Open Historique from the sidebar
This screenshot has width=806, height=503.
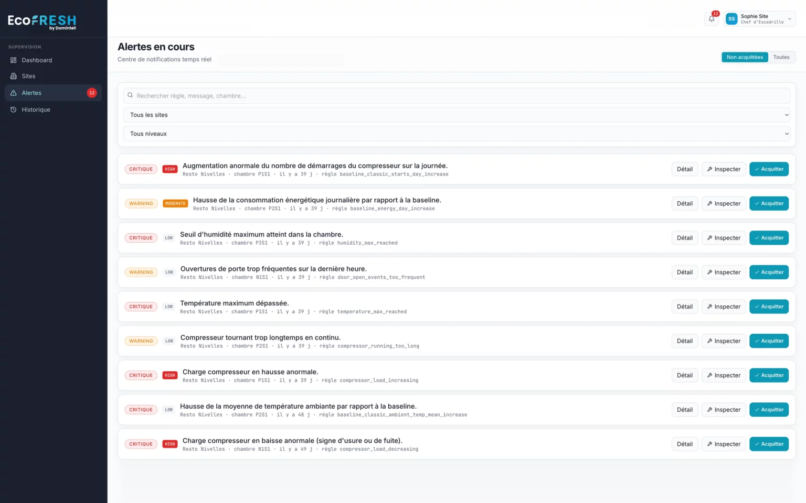coord(53,110)
